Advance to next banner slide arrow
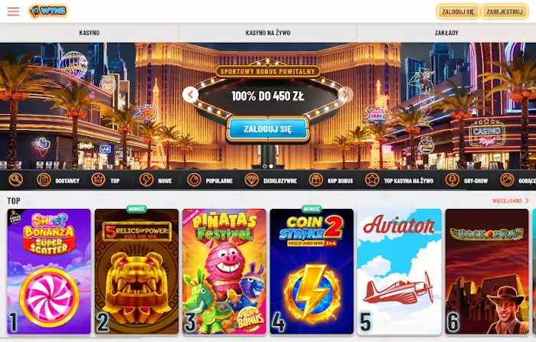Image resolution: width=536 pixels, height=342 pixels. [345, 95]
